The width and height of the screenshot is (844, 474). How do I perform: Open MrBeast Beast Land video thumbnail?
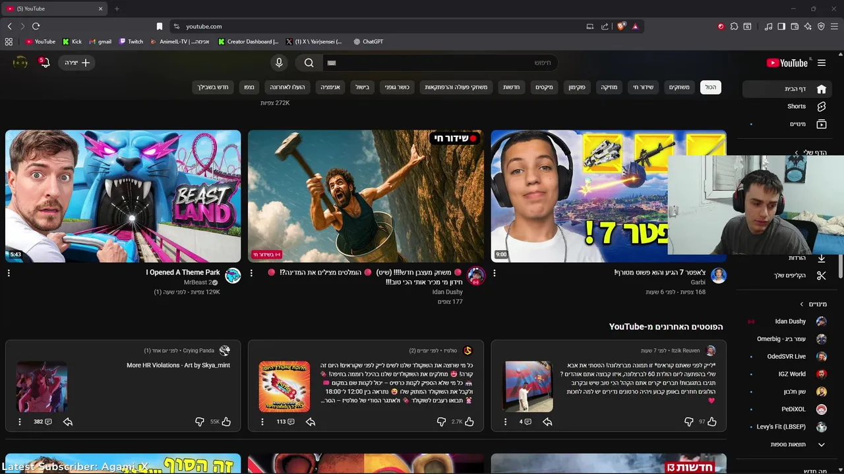[123, 196]
